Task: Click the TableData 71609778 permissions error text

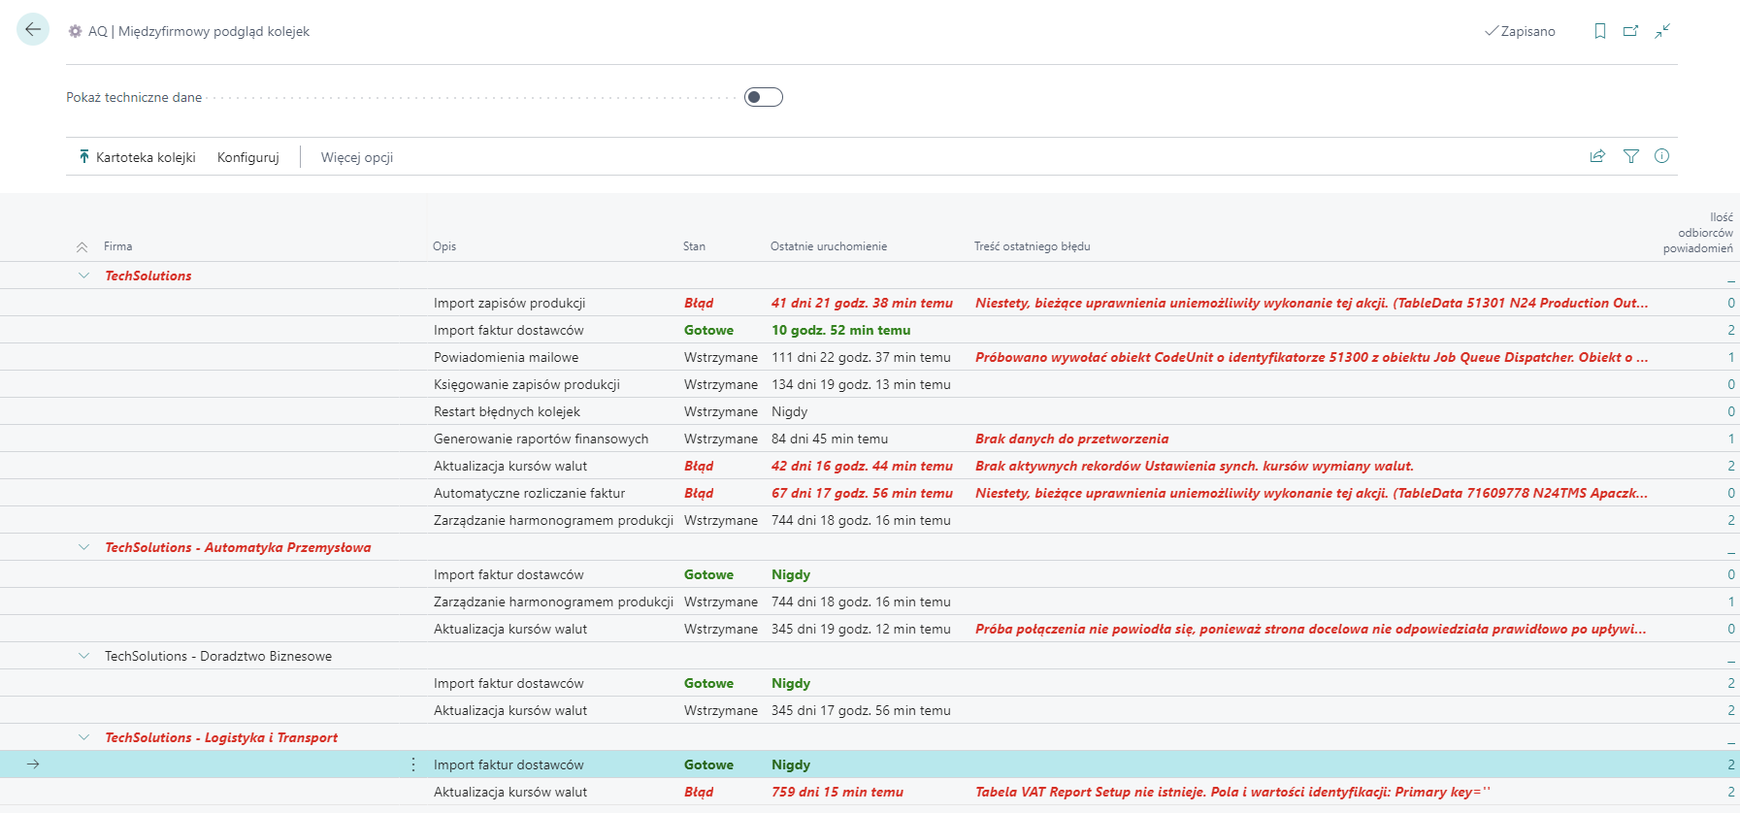Action: tap(1311, 493)
